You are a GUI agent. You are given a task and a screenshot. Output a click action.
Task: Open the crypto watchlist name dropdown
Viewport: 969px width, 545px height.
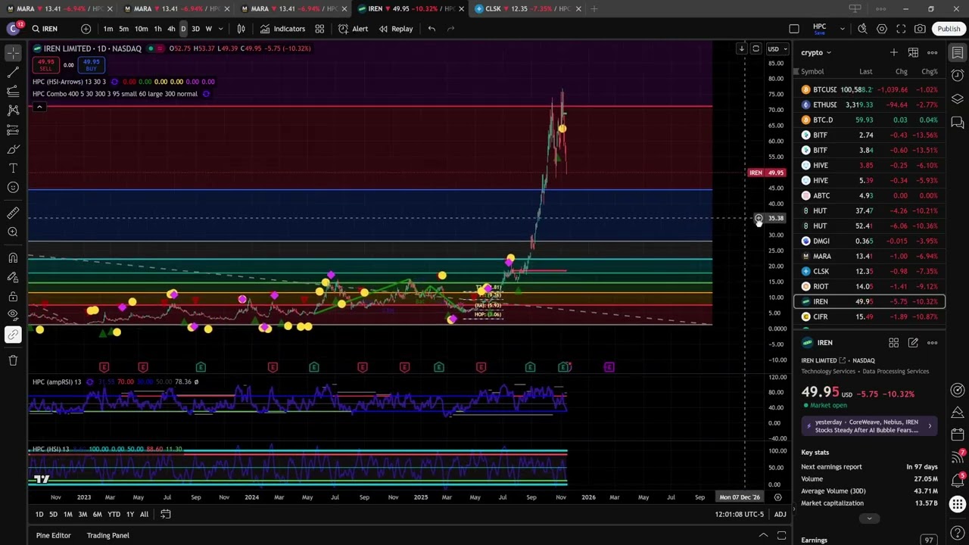pyautogui.click(x=816, y=52)
